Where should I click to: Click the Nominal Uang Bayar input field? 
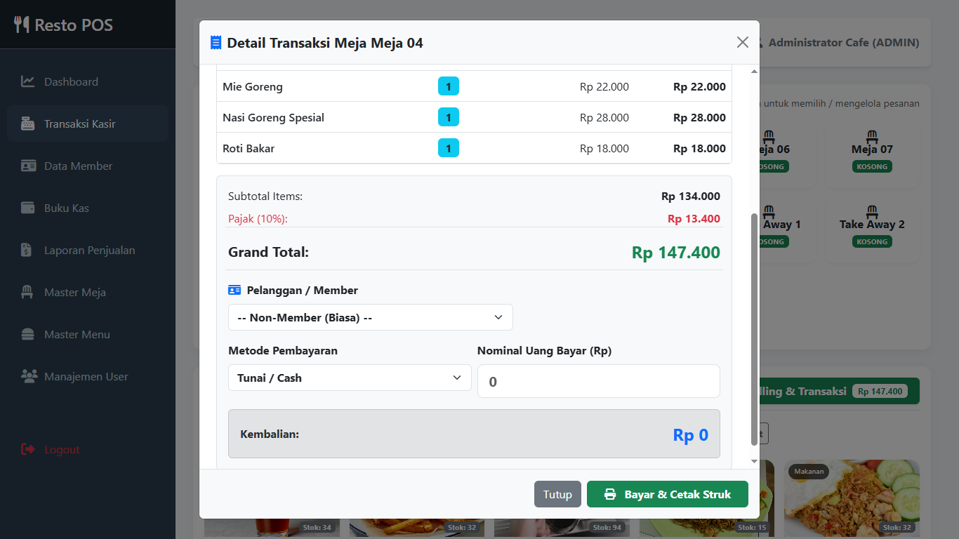599,381
